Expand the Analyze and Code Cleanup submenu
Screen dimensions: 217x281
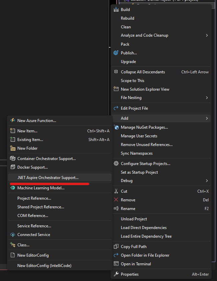[x=207, y=35]
